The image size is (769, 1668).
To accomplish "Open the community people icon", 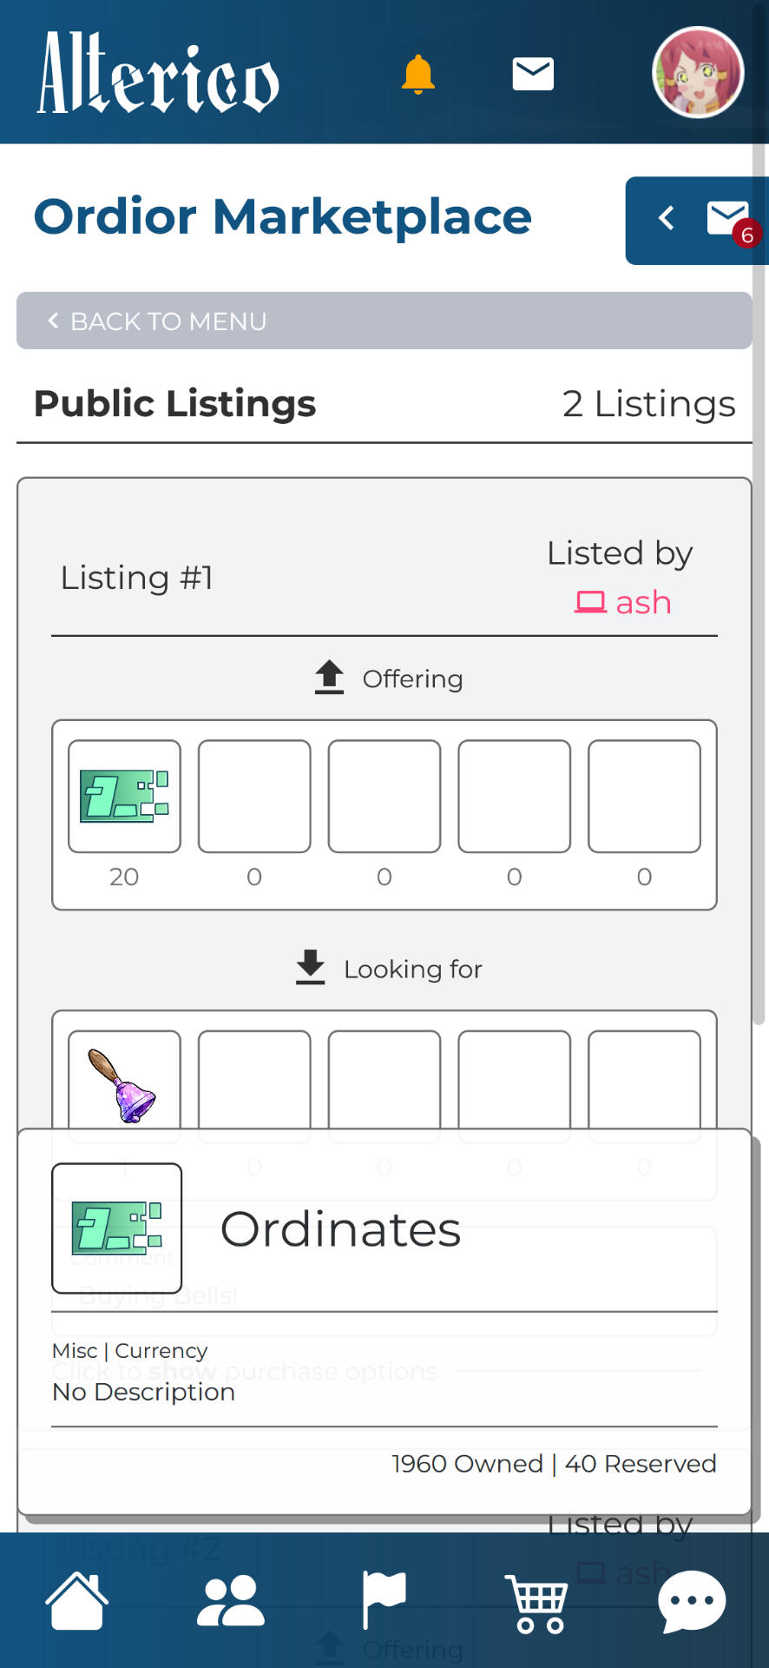I will point(230,1600).
